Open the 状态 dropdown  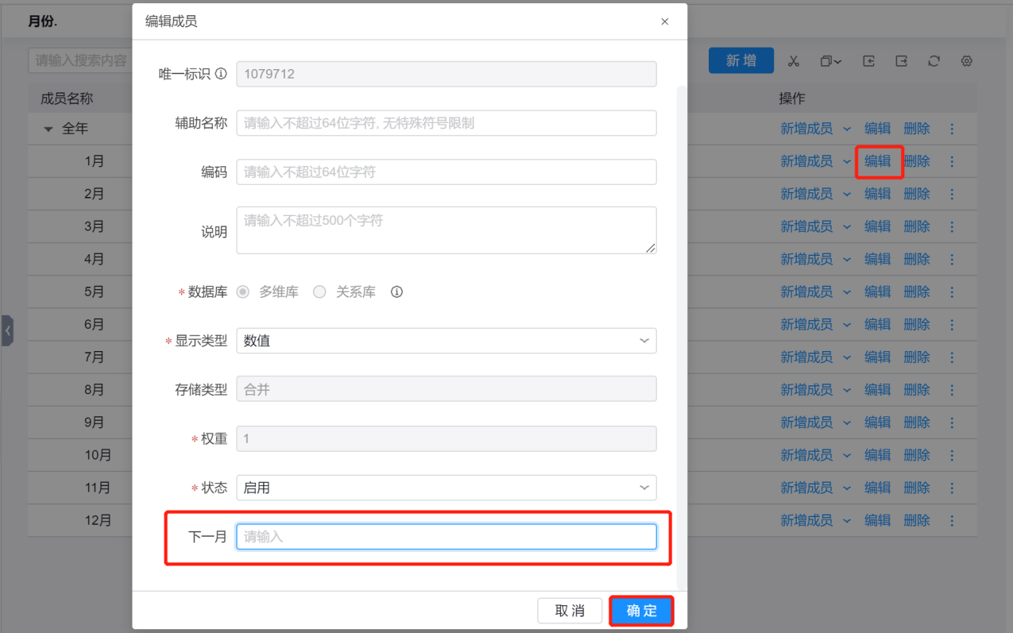(446, 488)
